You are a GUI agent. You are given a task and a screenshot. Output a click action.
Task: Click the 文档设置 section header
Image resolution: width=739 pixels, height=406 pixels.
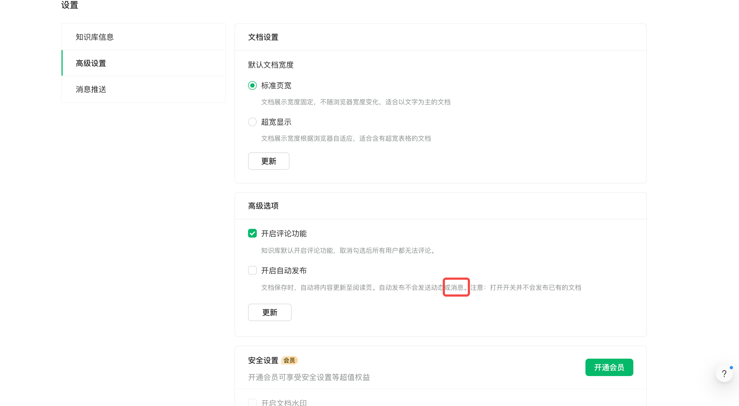tap(263, 37)
